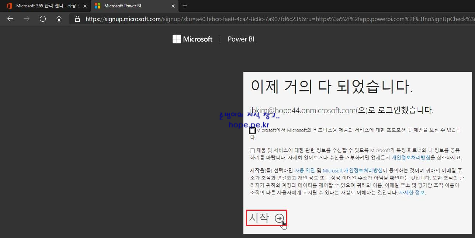The width and height of the screenshot is (475, 238).
Task: Open the first 개인정보처리방침 link
Action: point(411,157)
